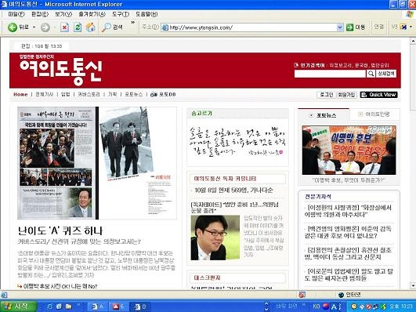This screenshot has height=312, width=416.
Task: Open the 도구(T) menu
Action: click(x=121, y=14)
